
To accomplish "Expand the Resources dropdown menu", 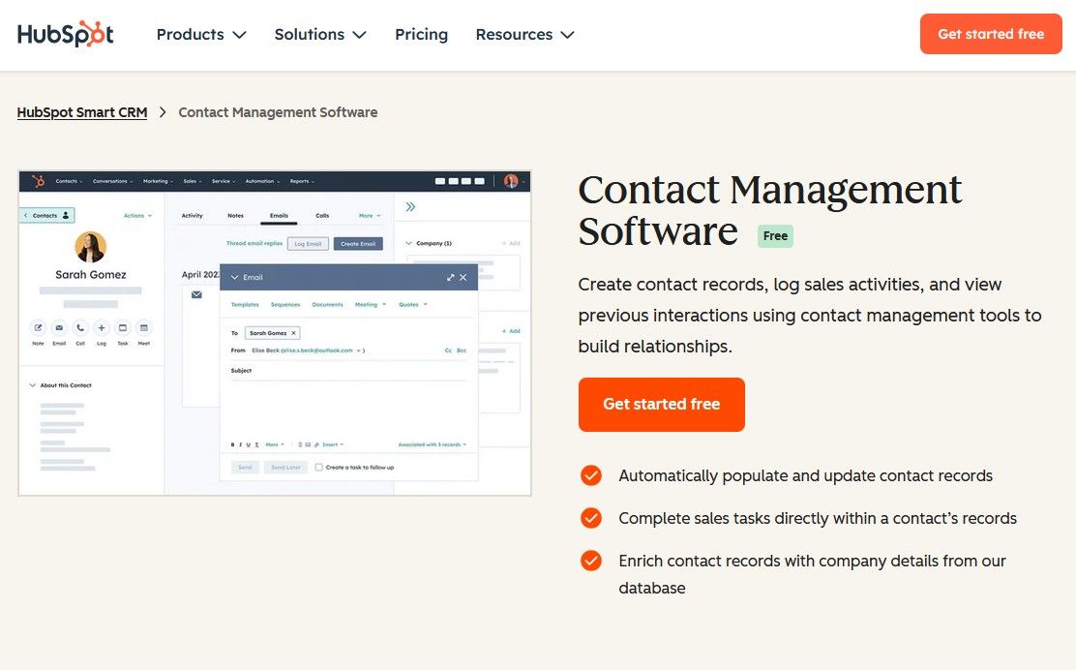I will (524, 34).
